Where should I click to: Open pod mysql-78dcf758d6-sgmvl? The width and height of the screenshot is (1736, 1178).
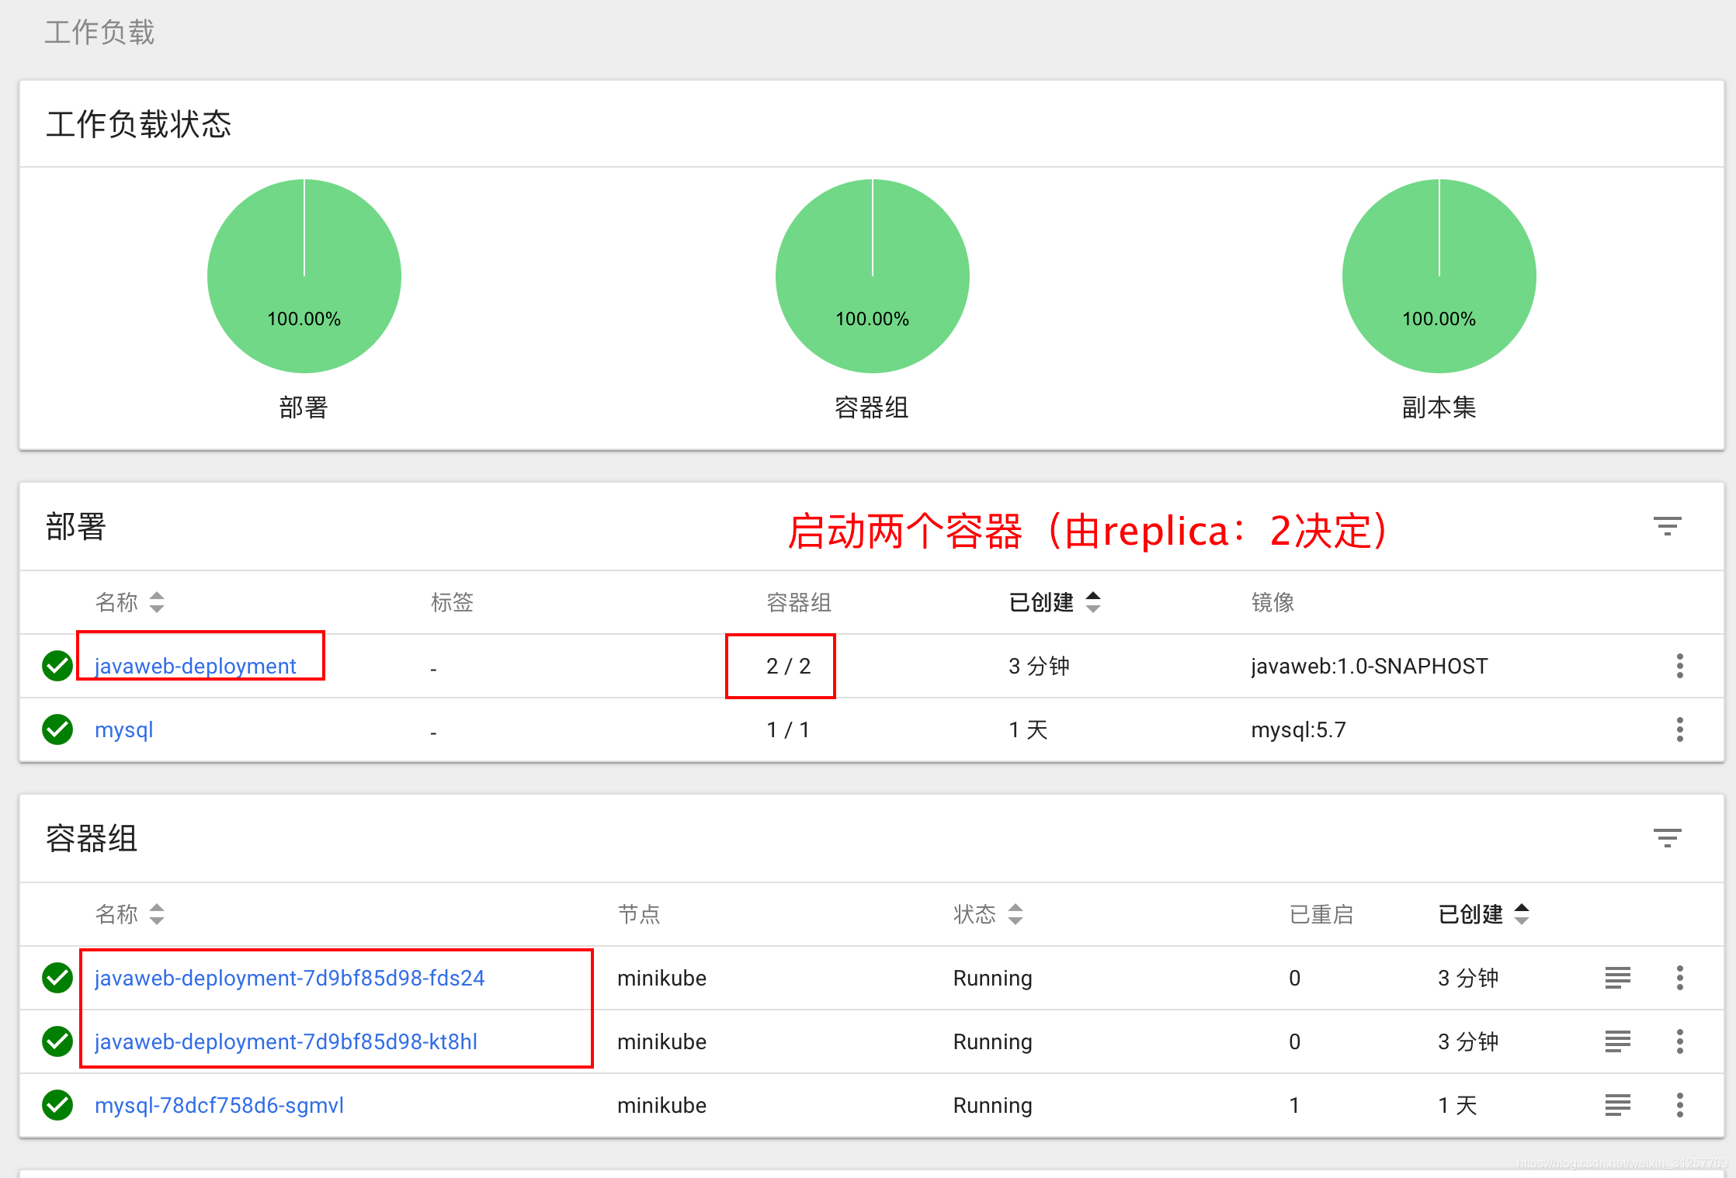click(x=219, y=1105)
